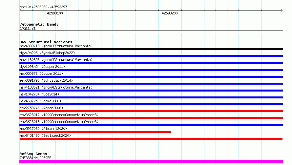The width and height of the screenshot is (292, 165).
Task: Click the dgv49n206 ByrskaBishop2022 label
Action: 47,53
